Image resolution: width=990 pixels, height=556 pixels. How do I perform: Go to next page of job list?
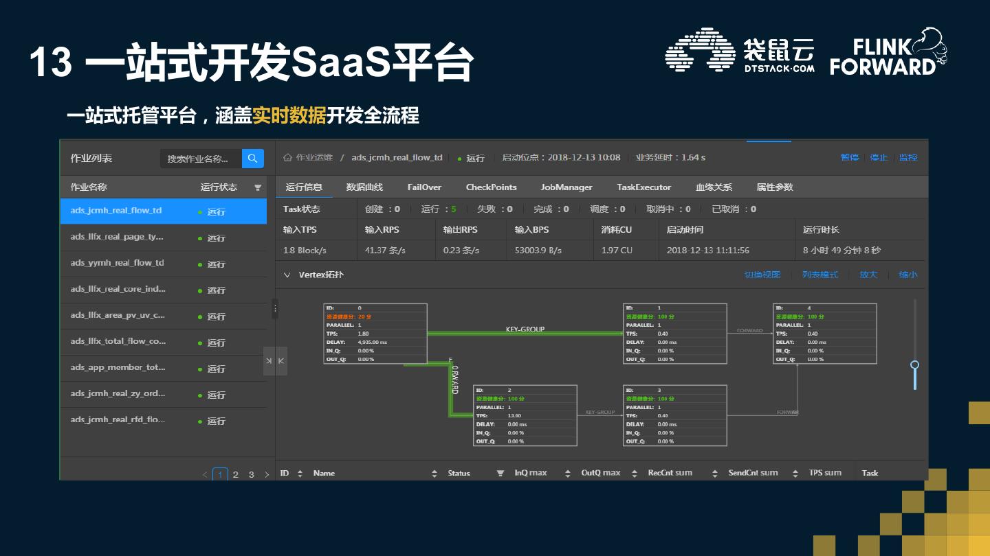tap(267, 474)
